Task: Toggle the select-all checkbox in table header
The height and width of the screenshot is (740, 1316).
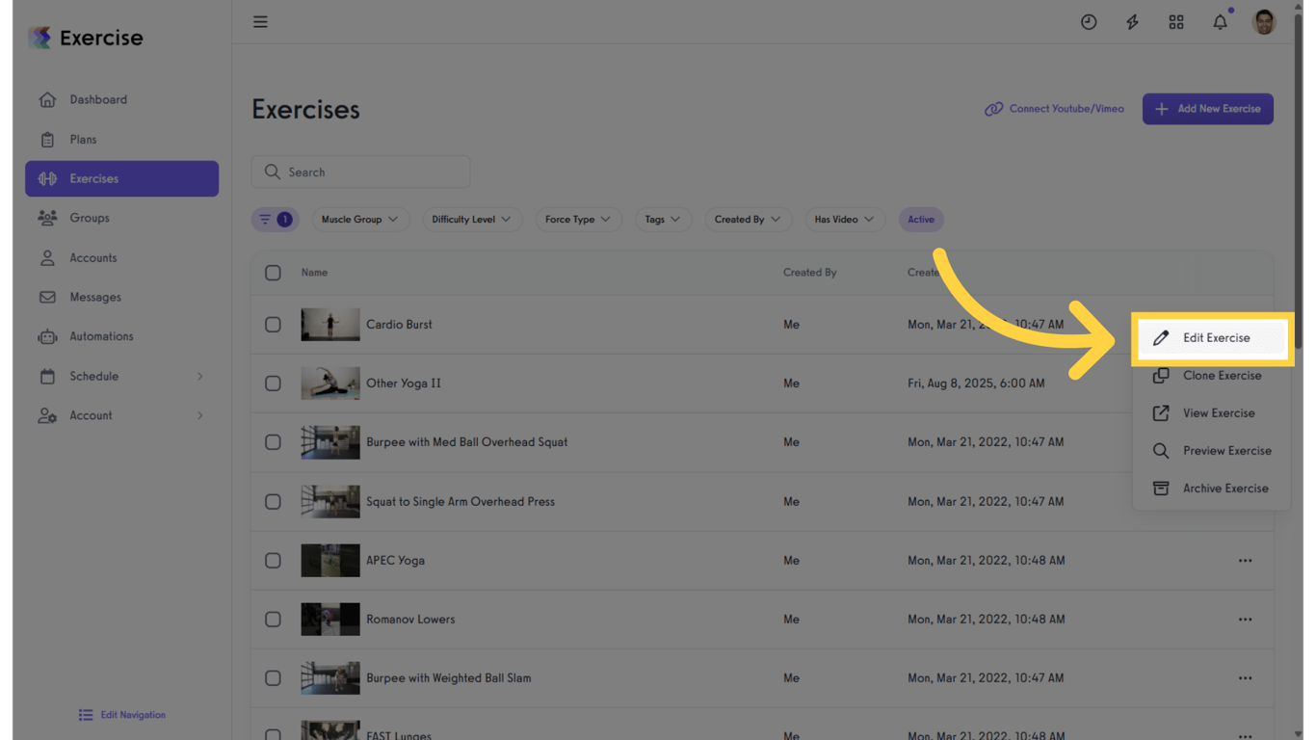Action: (273, 273)
